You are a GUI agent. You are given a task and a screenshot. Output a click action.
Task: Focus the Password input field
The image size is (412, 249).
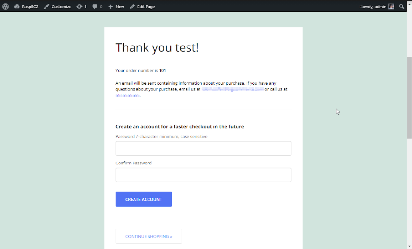tap(203, 149)
